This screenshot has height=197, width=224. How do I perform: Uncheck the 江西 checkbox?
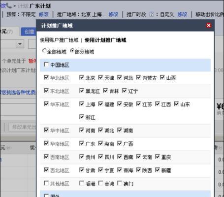click(158, 104)
